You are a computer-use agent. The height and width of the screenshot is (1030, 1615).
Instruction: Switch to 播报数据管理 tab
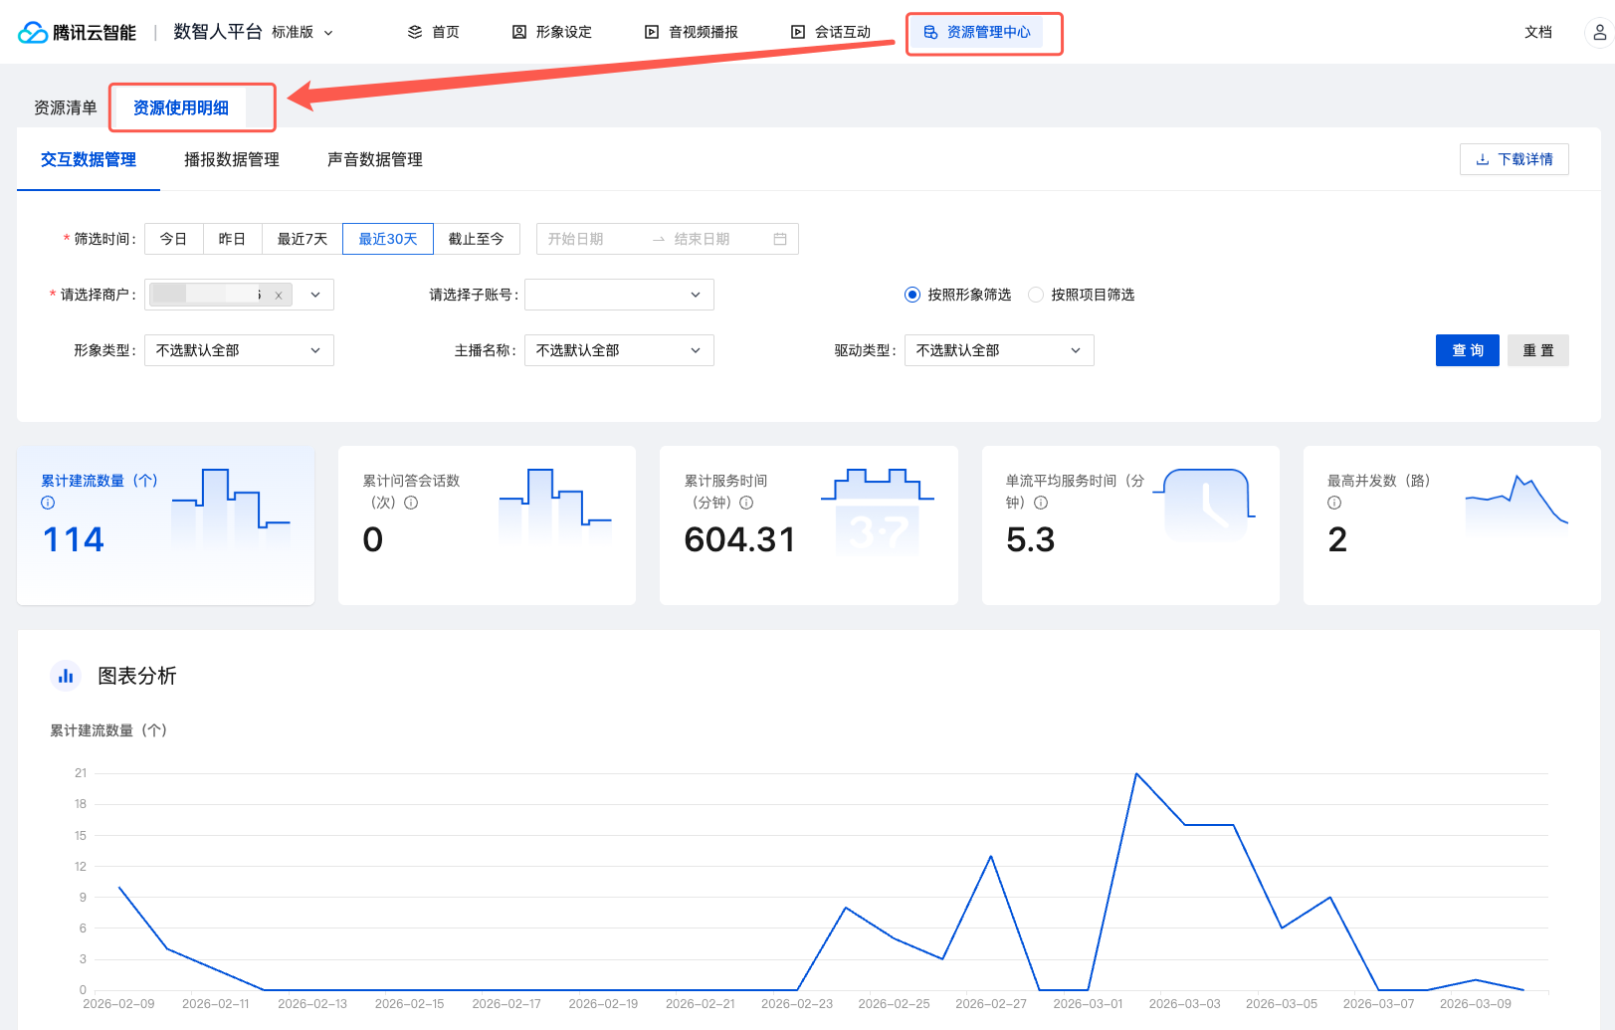pyautogui.click(x=231, y=159)
